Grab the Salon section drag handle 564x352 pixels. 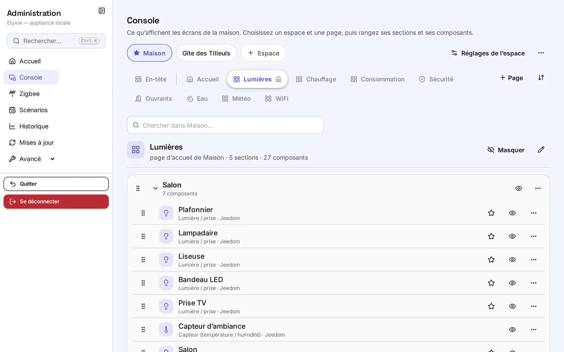point(138,188)
